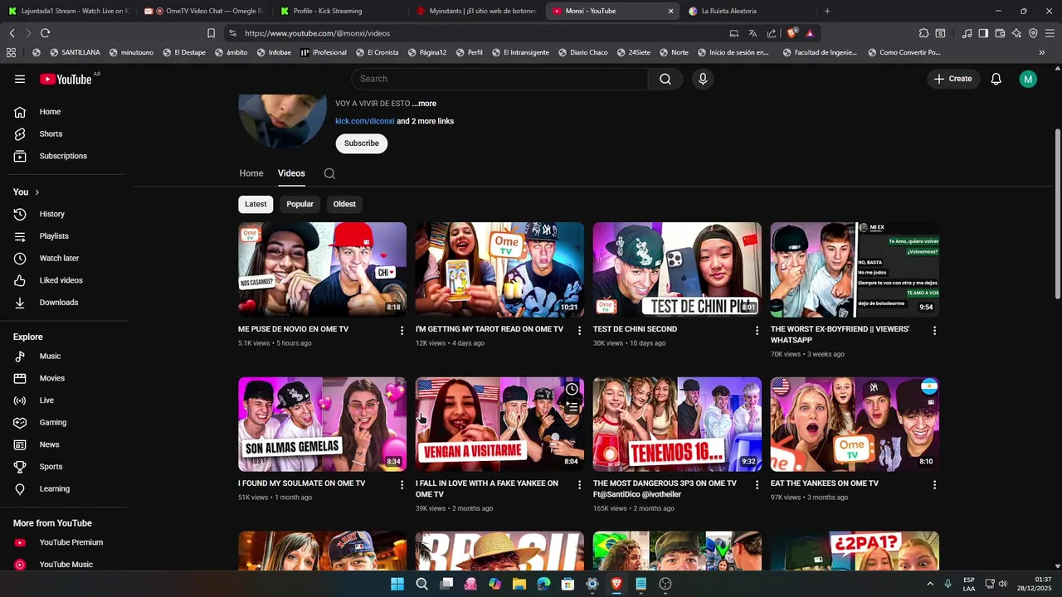Click the Brave shields lion icon
Viewport: 1062px width, 597px height.
click(x=792, y=33)
